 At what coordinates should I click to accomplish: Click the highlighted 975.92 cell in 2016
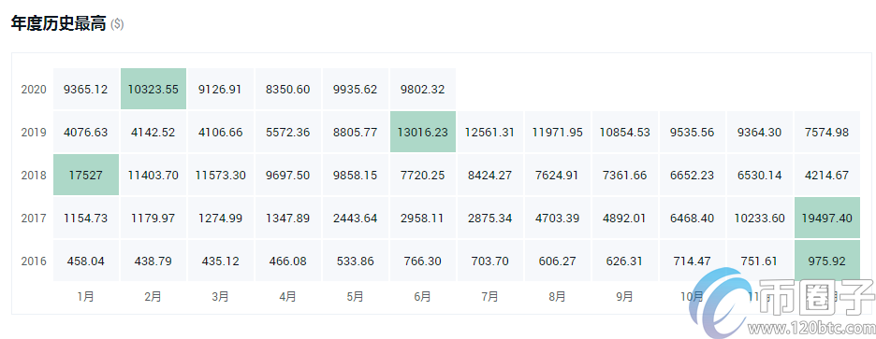point(826,261)
